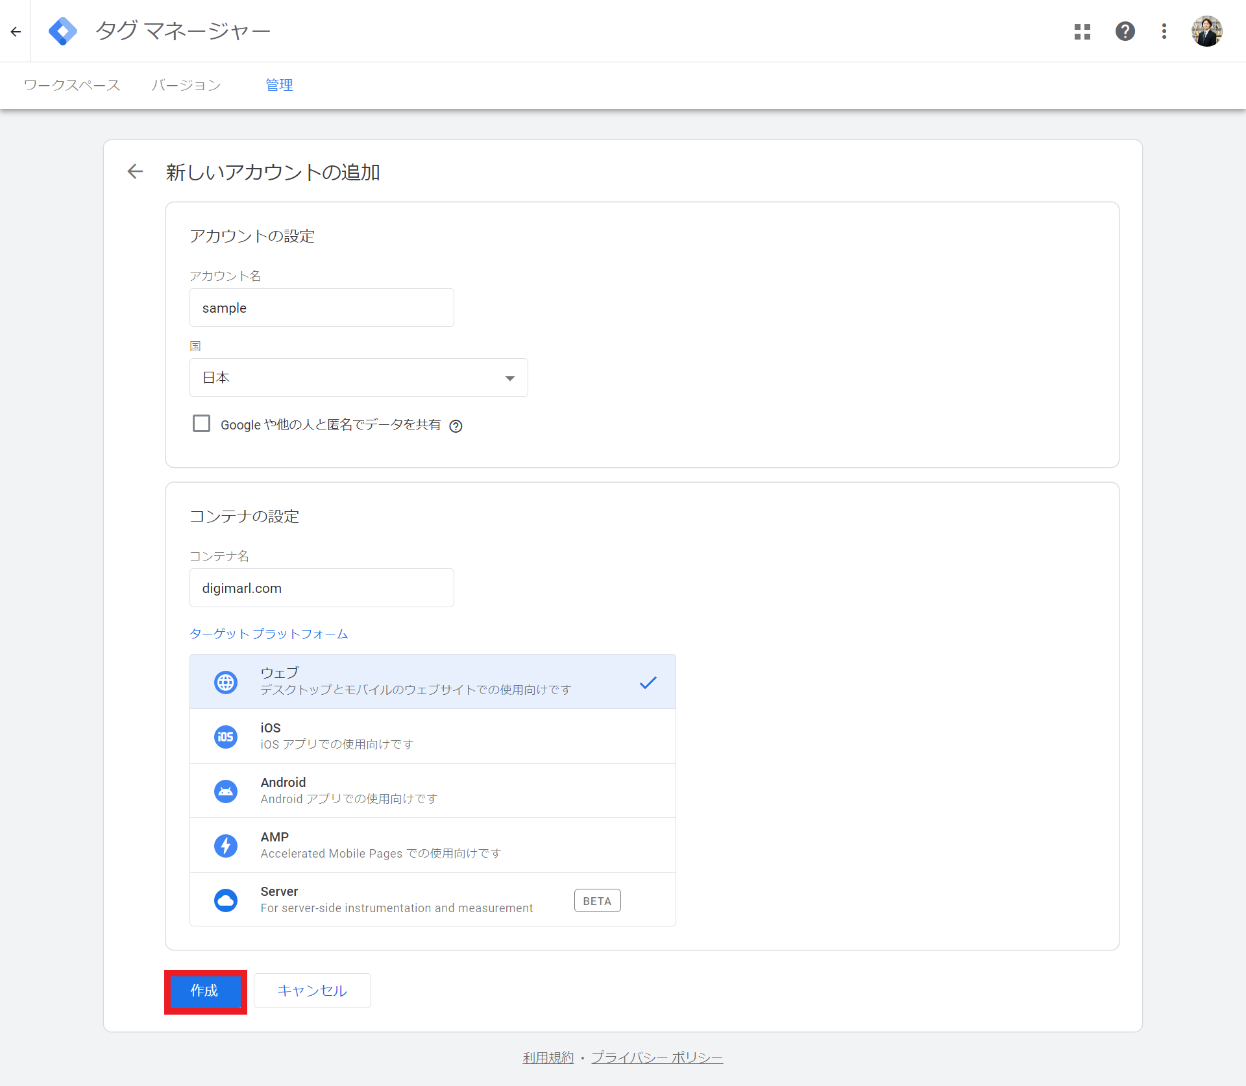This screenshot has width=1246, height=1086.
Task: Open the プライバシー ポリシー link
Action: 657,1057
